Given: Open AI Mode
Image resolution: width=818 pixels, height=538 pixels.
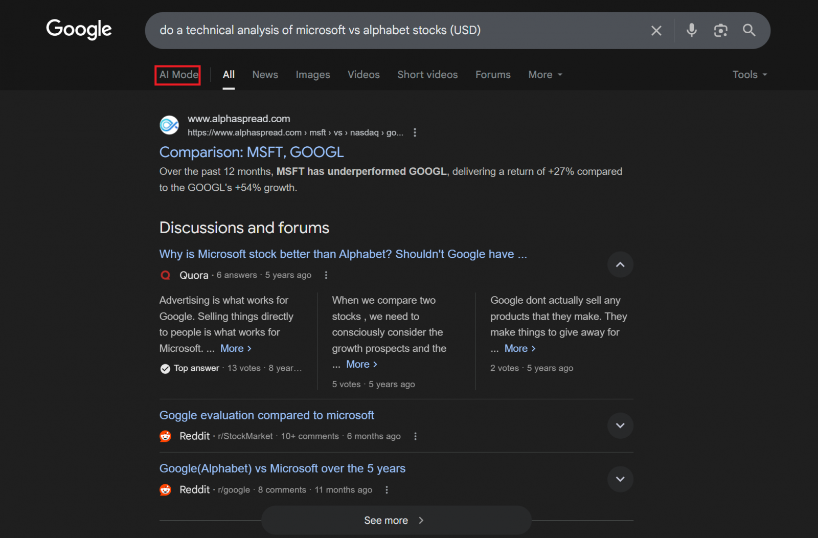Looking at the screenshot, I should click(x=177, y=75).
